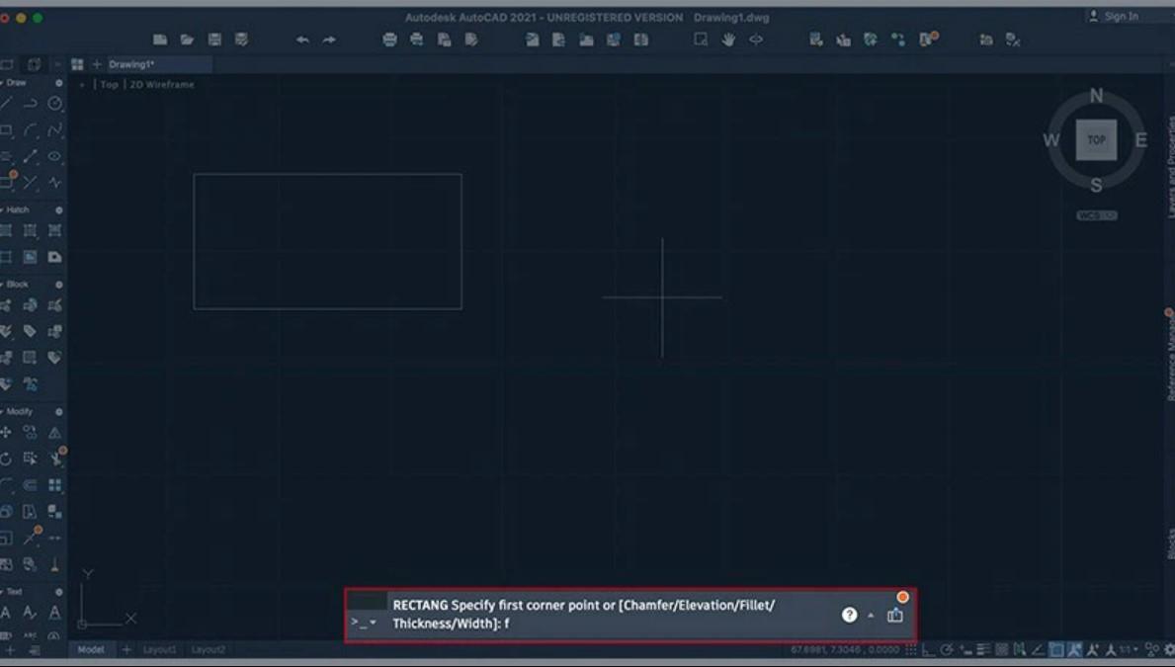1175x667 pixels.
Task: Open the status bar settings gear
Action: [1169, 650]
